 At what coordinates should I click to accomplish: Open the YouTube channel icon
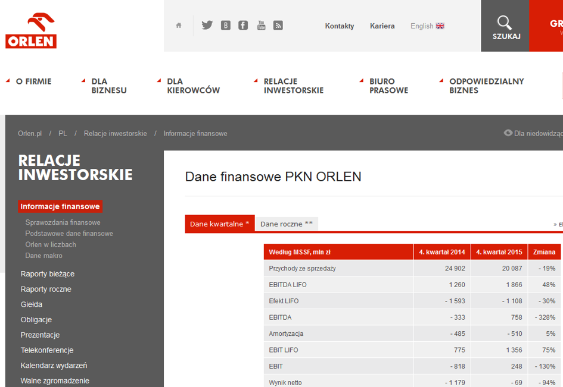[262, 26]
